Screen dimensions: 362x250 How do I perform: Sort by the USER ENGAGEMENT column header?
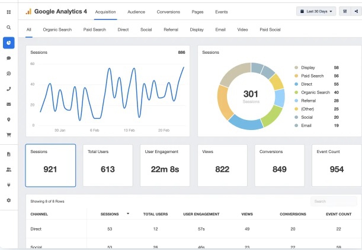pyautogui.click(x=201, y=214)
